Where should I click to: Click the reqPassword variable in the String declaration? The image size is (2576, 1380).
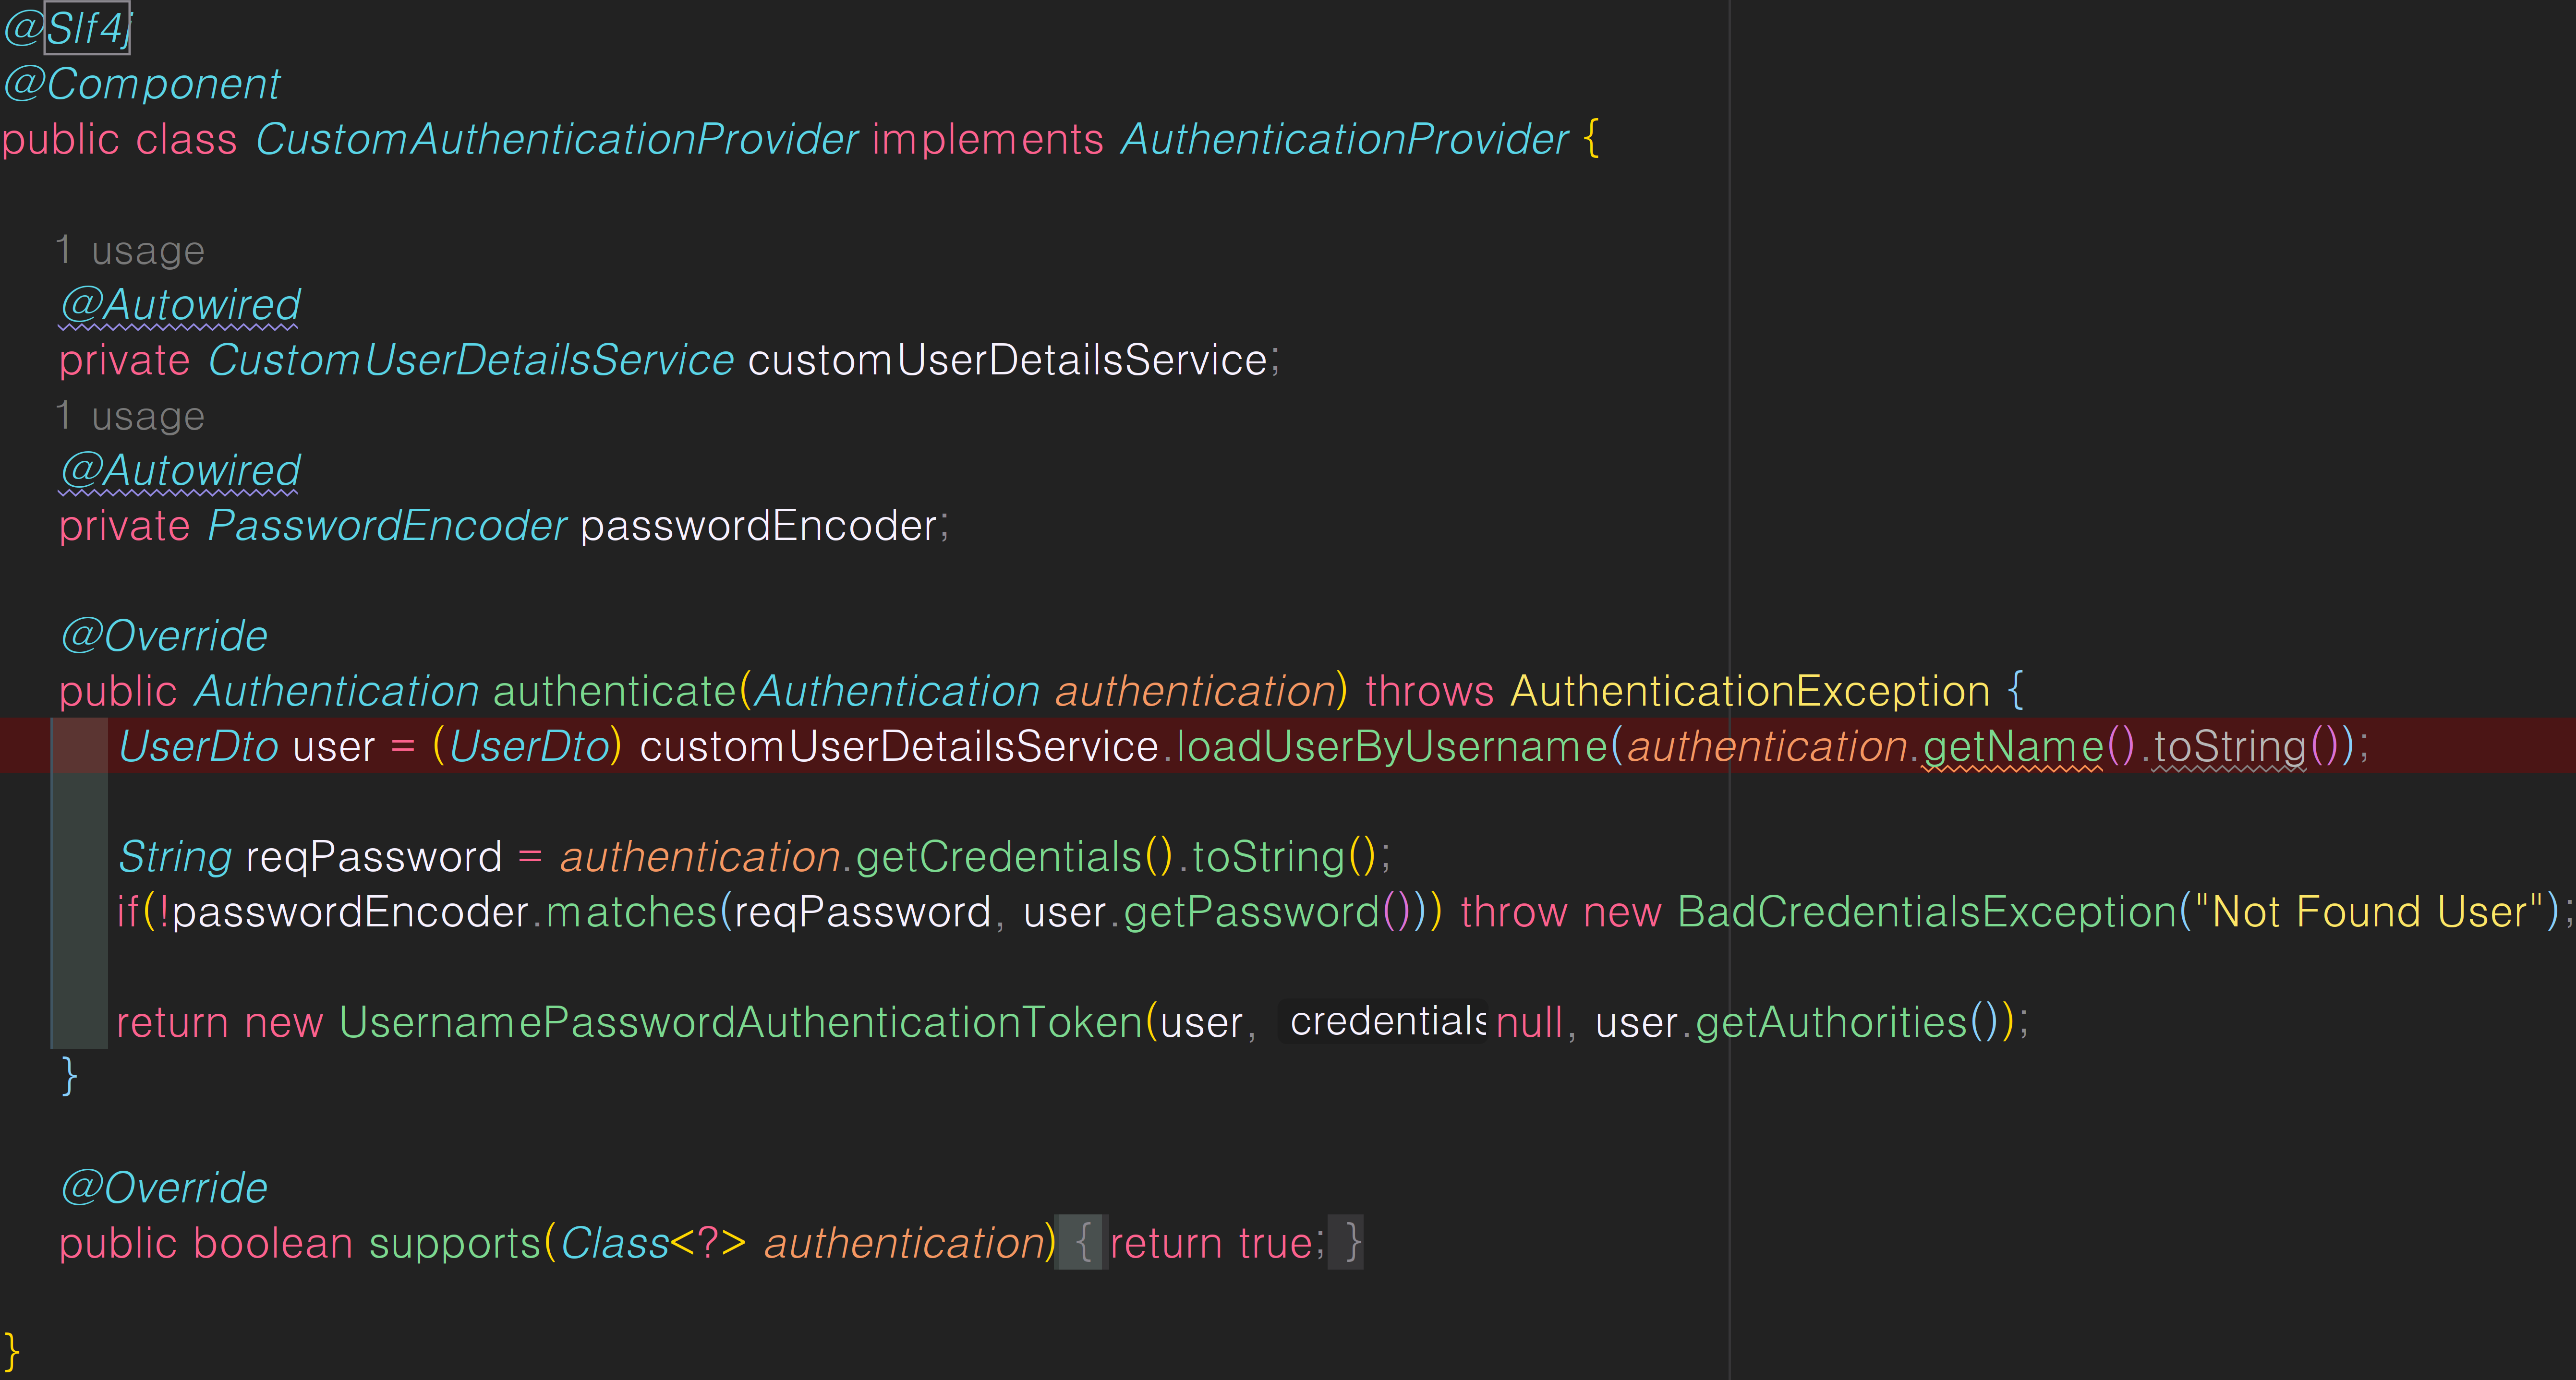374,857
